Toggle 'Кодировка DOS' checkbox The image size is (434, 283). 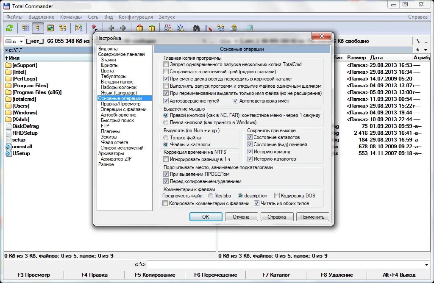tap(277, 196)
